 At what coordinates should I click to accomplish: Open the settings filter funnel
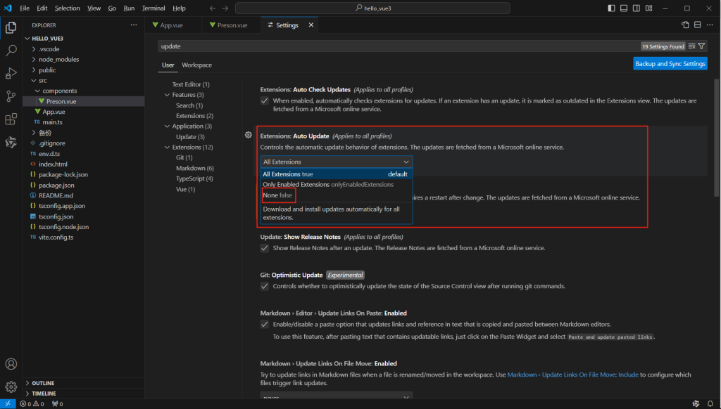[702, 46]
